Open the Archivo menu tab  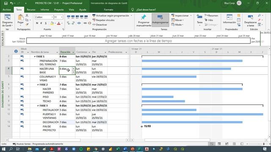coord(7,10)
